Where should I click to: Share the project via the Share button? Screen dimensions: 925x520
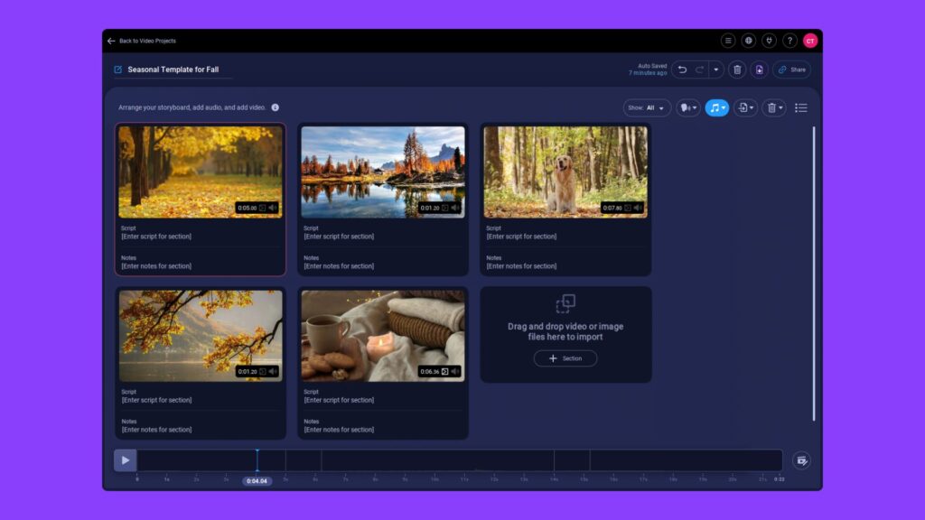click(x=791, y=70)
